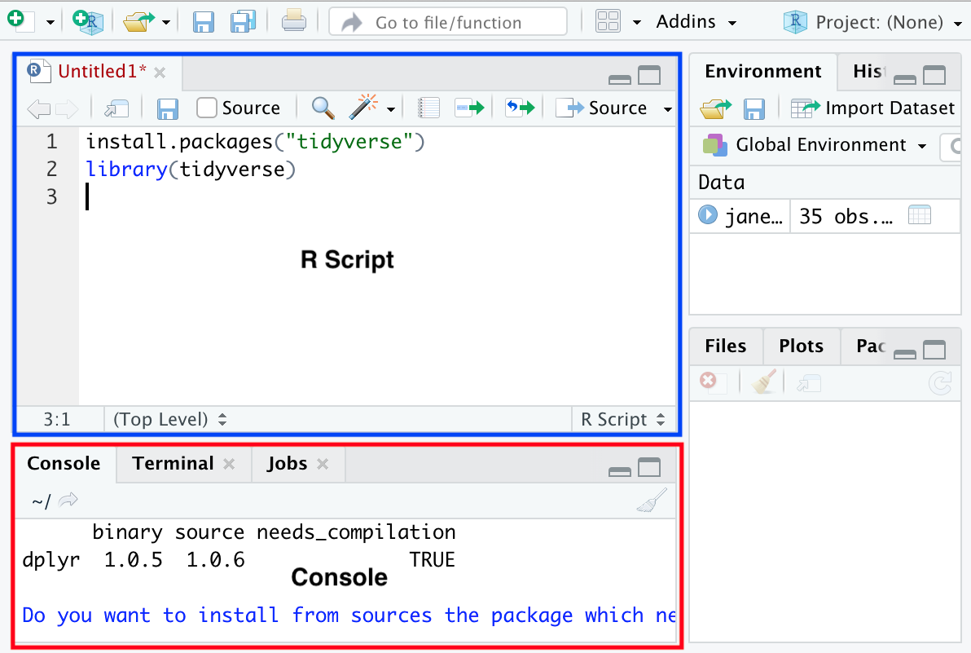Save all open documents
The height and width of the screenshot is (653, 971).
[x=243, y=22]
